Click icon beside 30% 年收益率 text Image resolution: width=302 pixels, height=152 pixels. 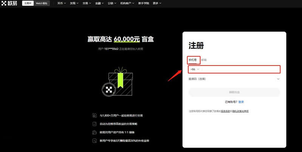point(94,141)
